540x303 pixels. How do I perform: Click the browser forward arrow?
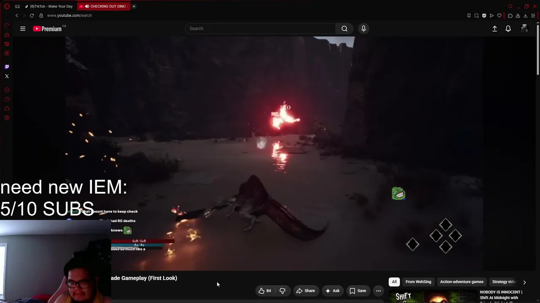pyautogui.click(x=24, y=16)
